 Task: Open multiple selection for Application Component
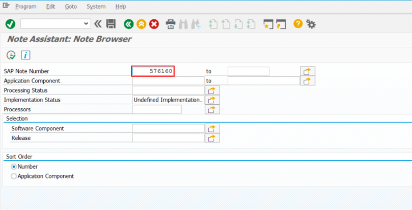click(308, 80)
